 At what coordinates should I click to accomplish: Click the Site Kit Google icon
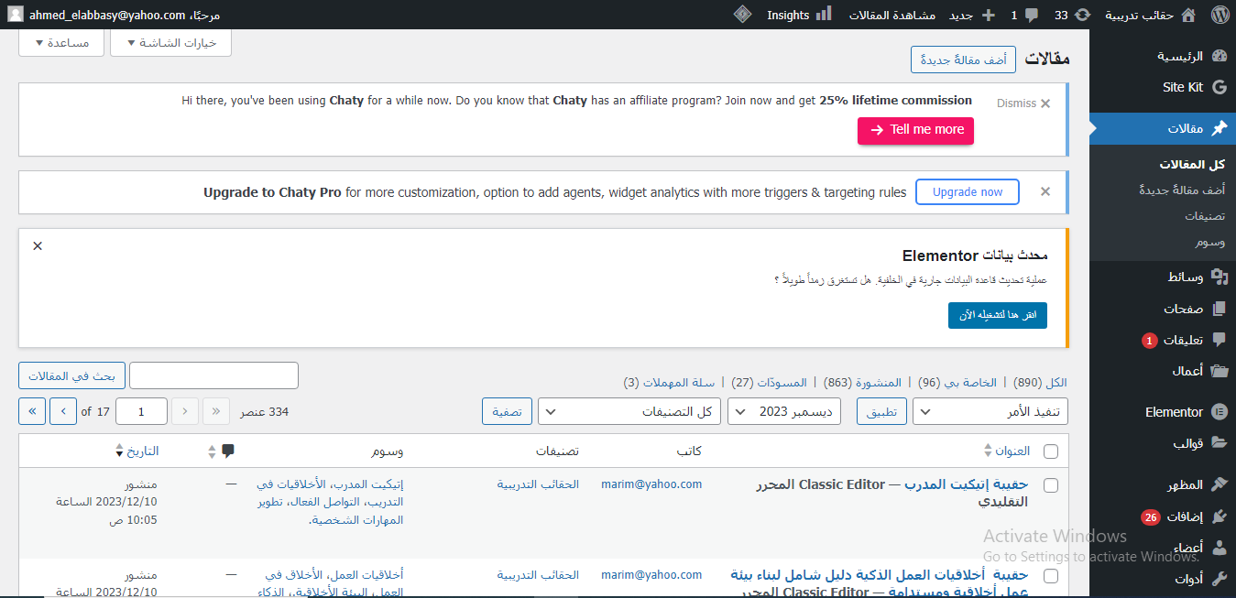(1219, 87)
